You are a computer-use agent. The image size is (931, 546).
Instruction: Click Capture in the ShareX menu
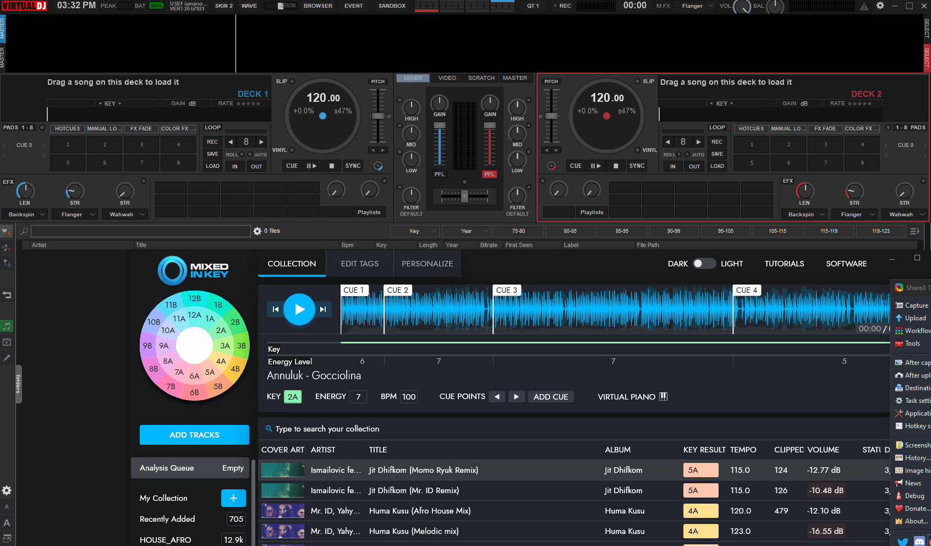(x=912, y=305)
